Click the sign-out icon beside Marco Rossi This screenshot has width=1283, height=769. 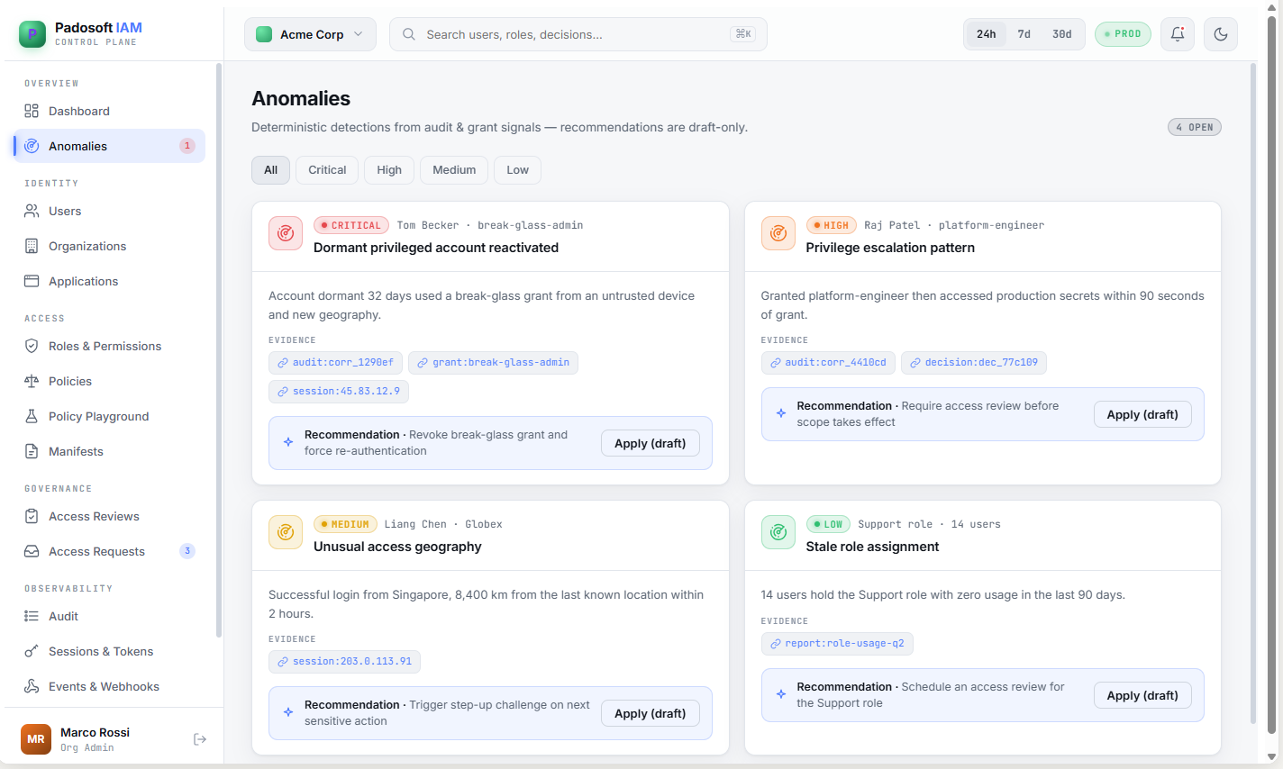pyautogui.click(x=200, y=739)
